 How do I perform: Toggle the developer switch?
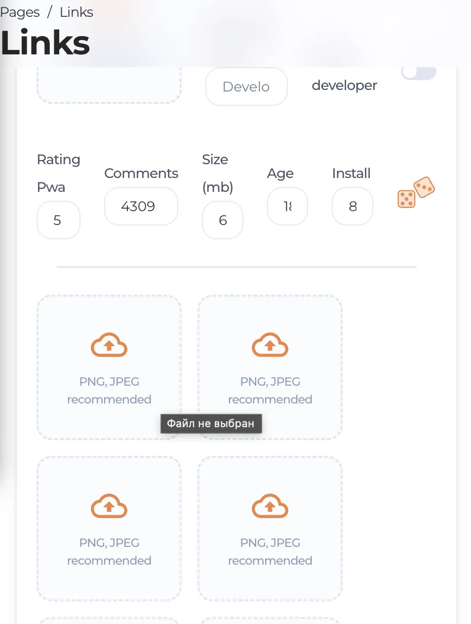click(419, 72)
